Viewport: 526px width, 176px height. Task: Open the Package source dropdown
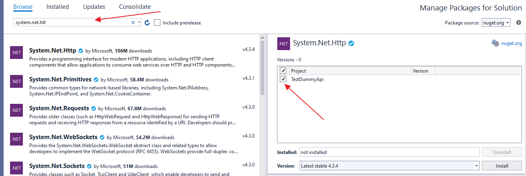[496, 23]
